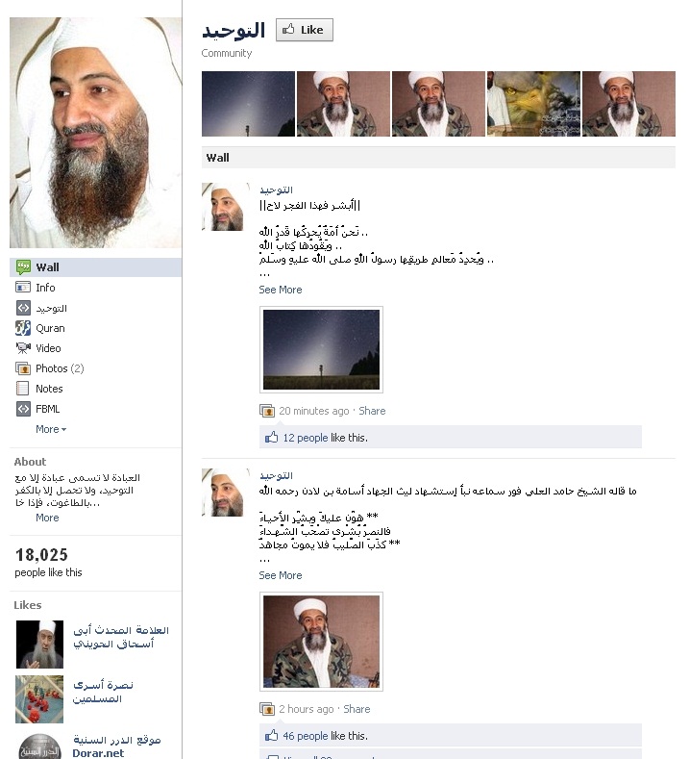
Task: Expand first post with See More
Action: click(x=281, y=290)
